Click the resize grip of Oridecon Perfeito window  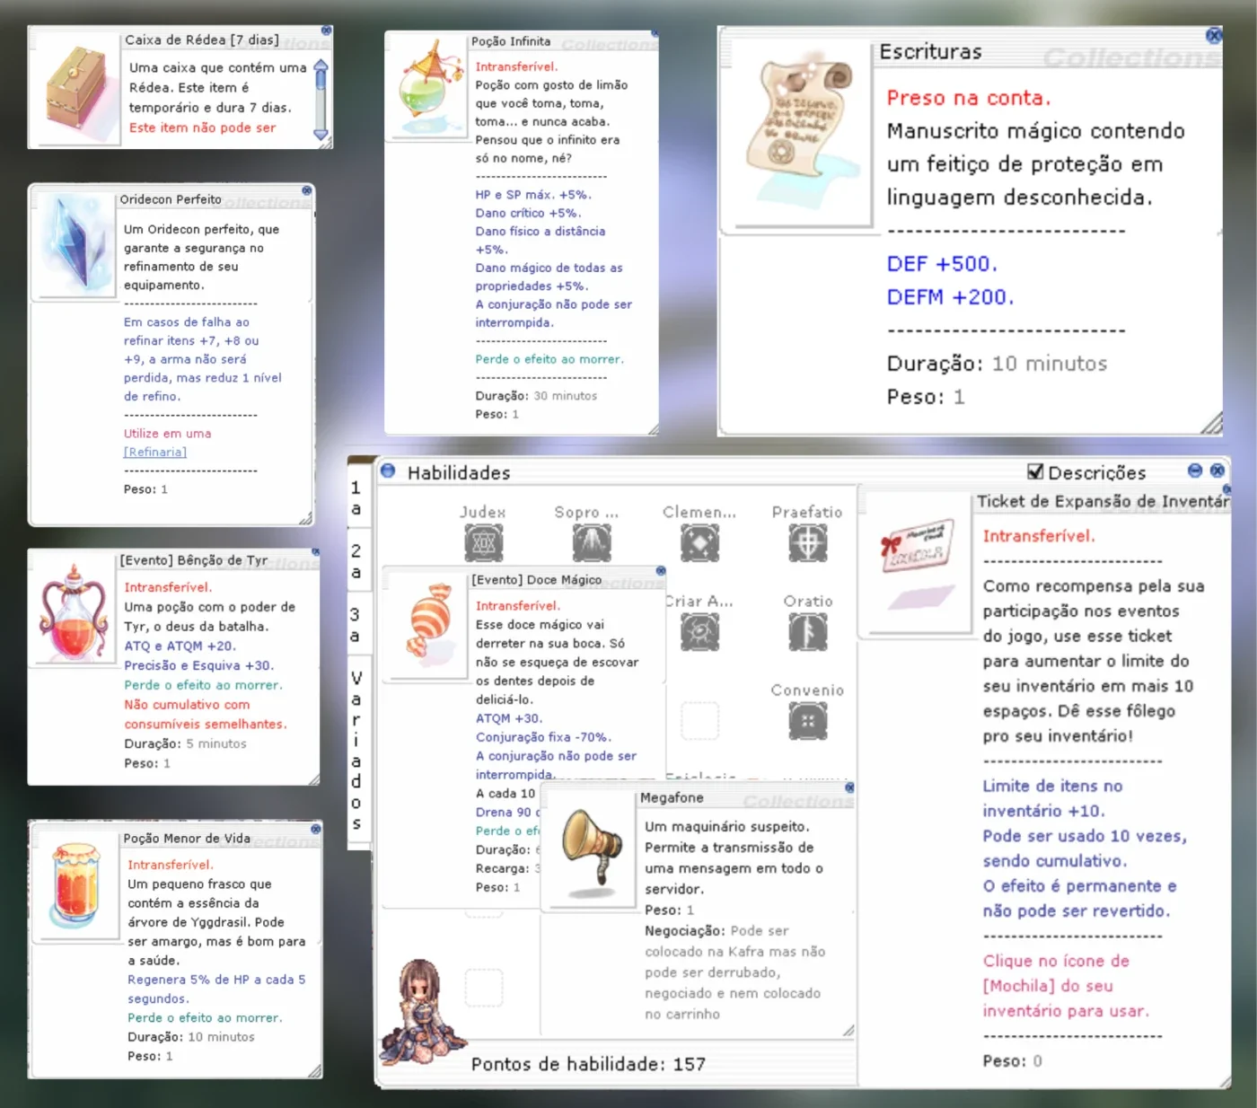[305, 518]
